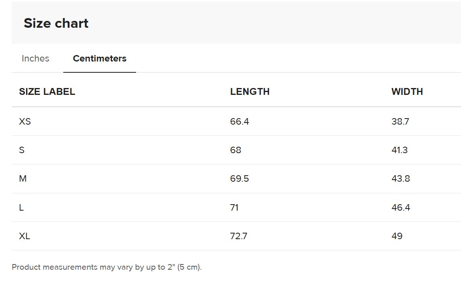Click the SIZE LABEL column header

47,92
